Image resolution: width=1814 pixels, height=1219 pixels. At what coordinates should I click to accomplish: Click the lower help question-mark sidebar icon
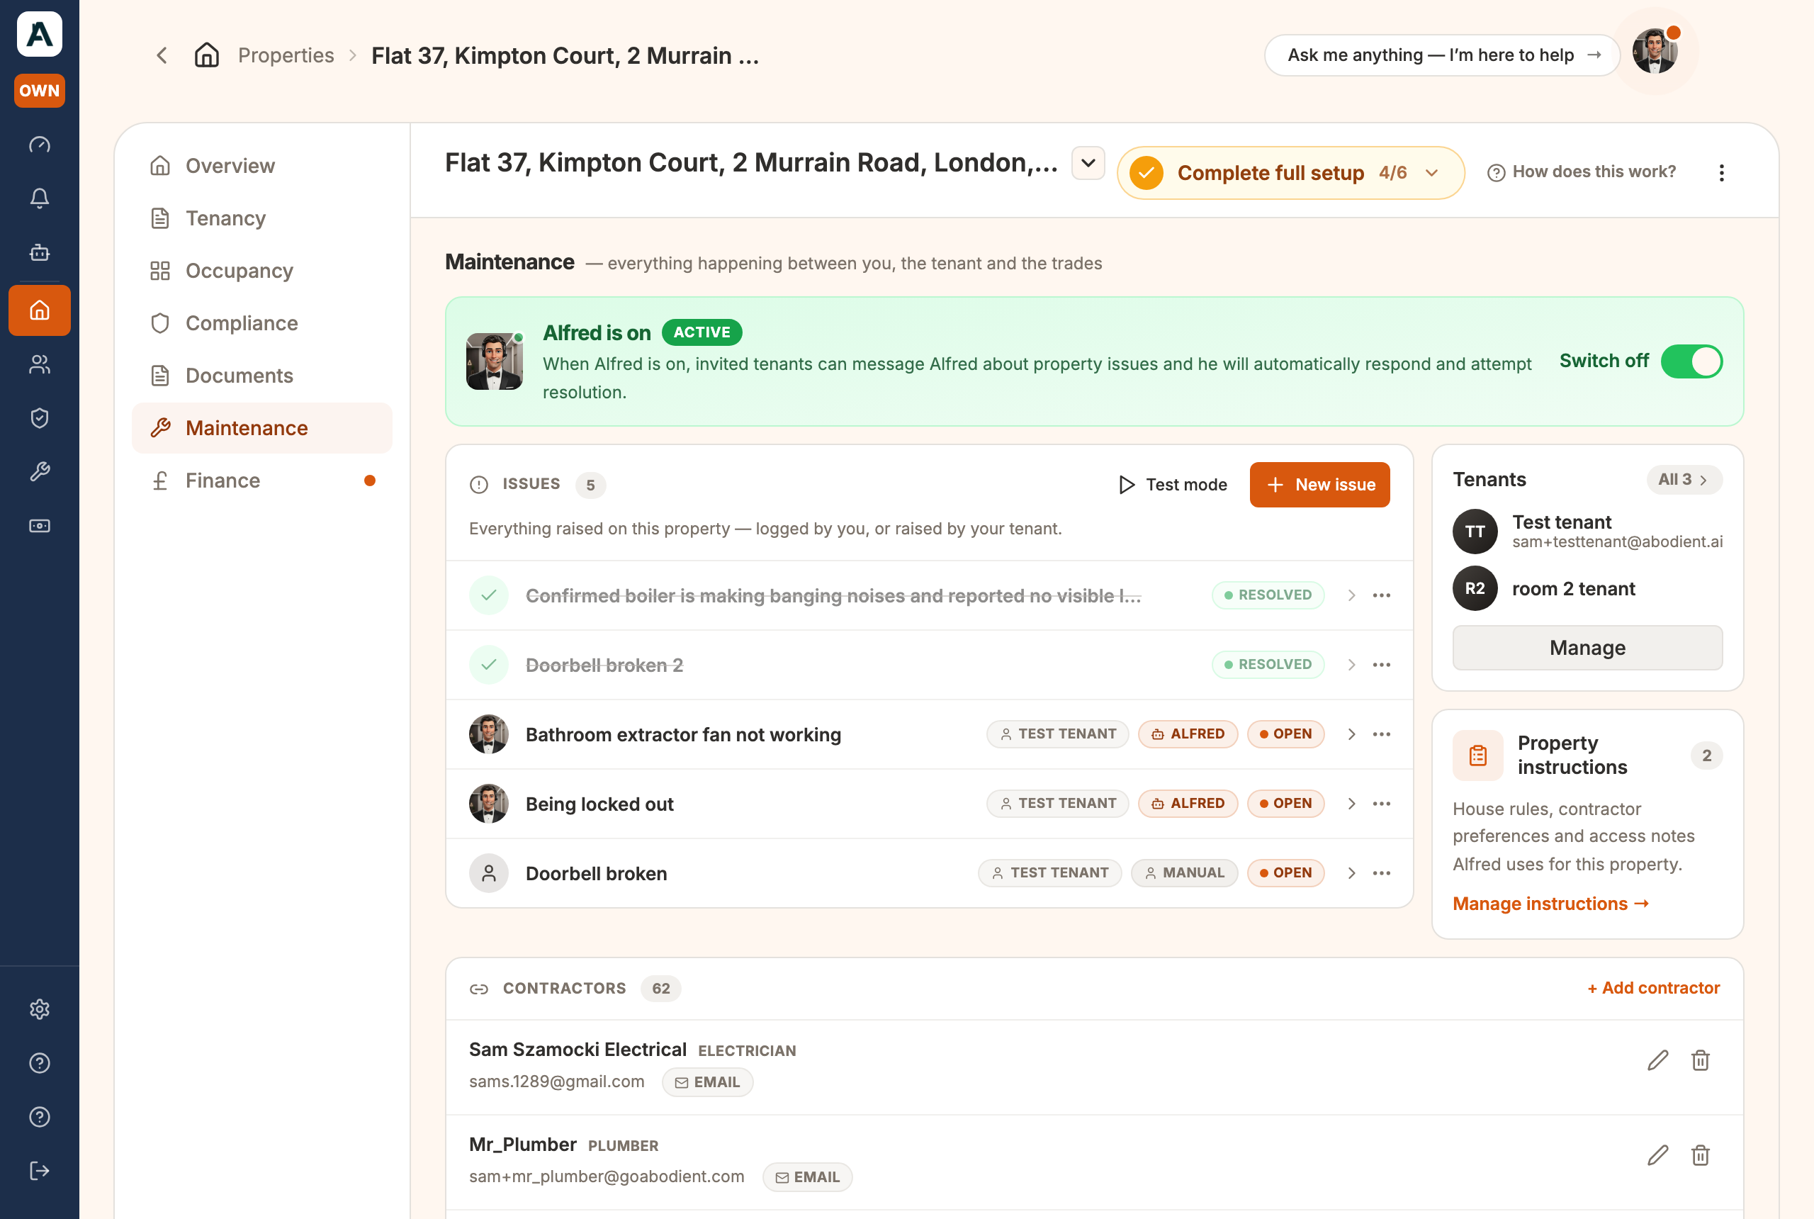coord(40,1116)
